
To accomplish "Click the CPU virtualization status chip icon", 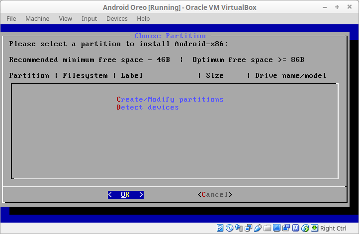I will pos(295,228).
